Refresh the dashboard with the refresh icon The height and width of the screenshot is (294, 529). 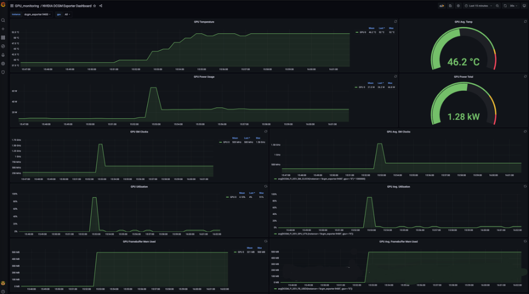pyautogui.click(x=505, y=6)
